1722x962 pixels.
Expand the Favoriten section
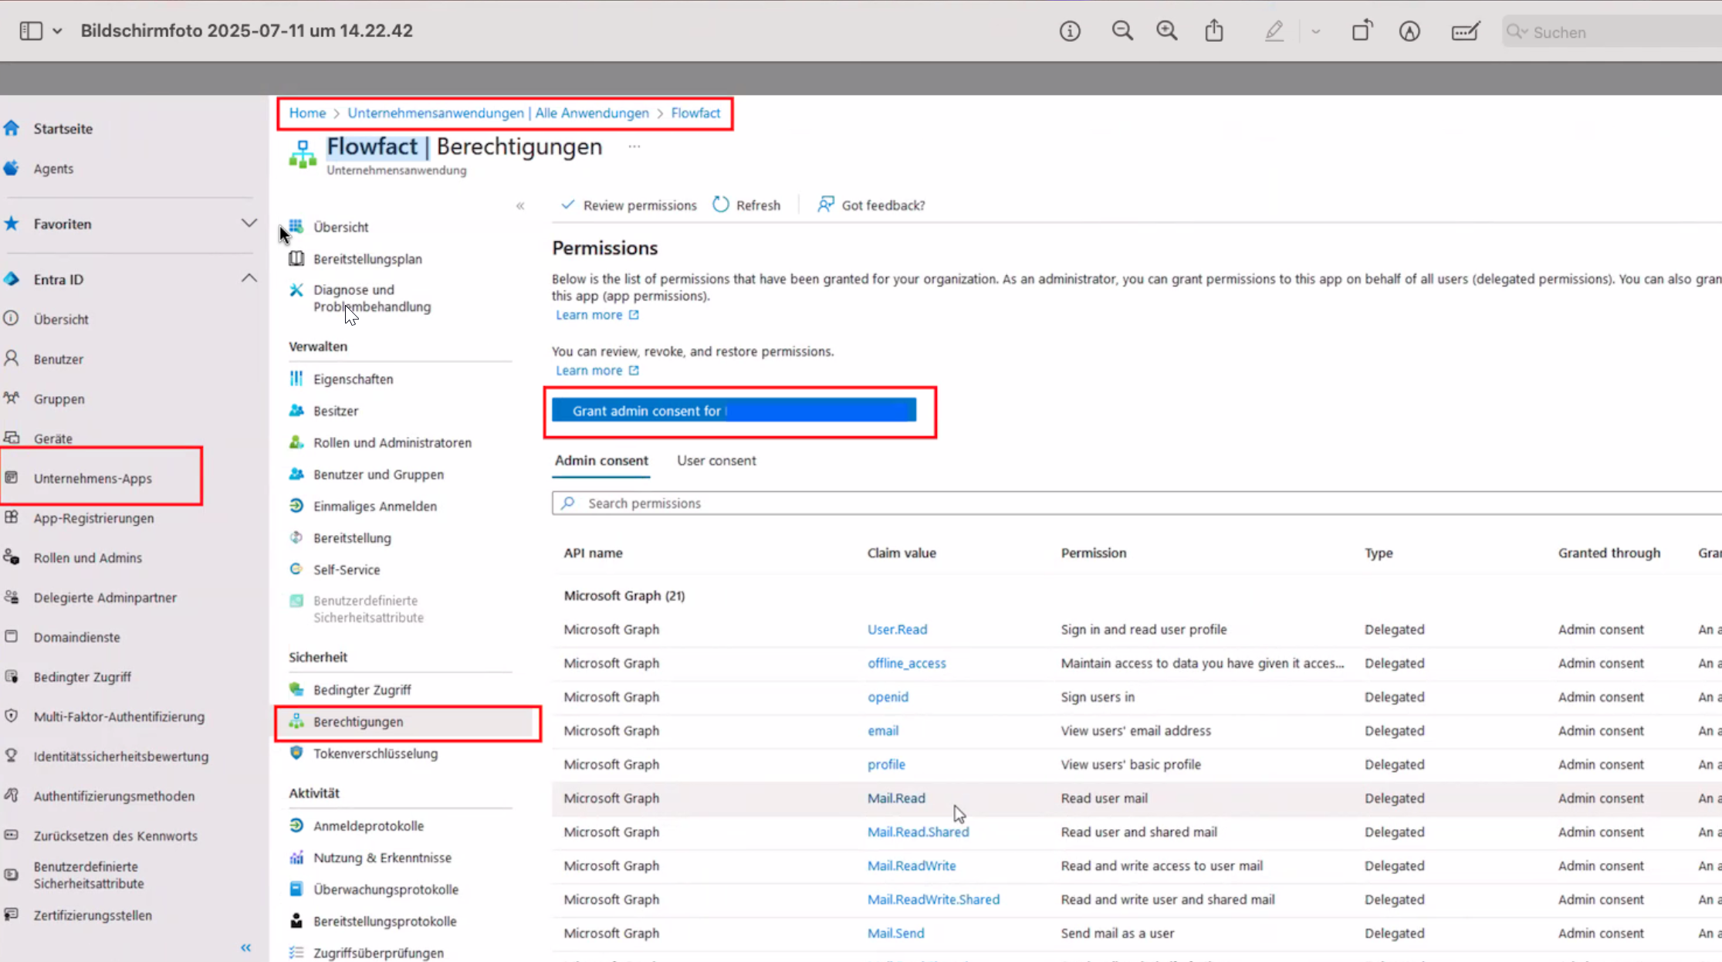click(x=249, y=223)
